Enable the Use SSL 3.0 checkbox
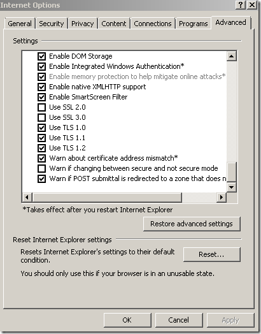 (x=41, y=117)
